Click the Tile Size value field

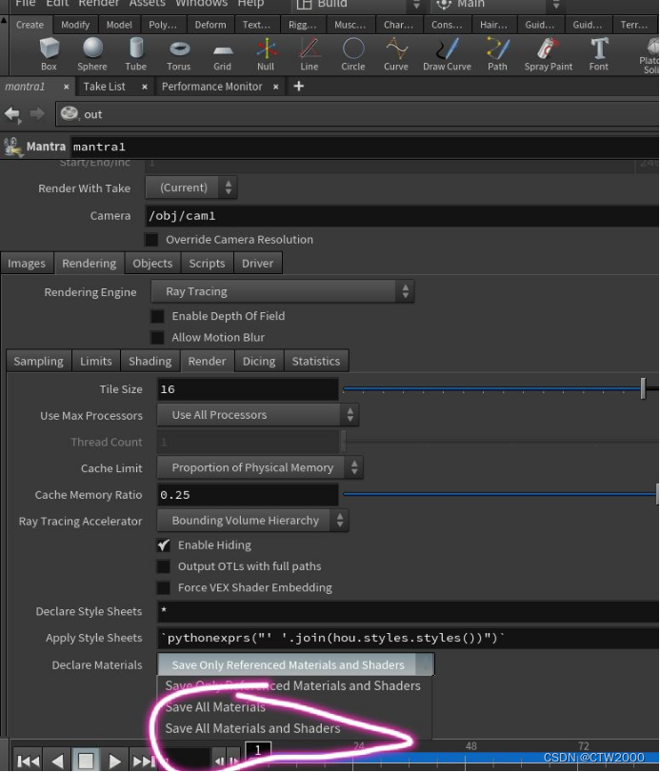(248, 389)
